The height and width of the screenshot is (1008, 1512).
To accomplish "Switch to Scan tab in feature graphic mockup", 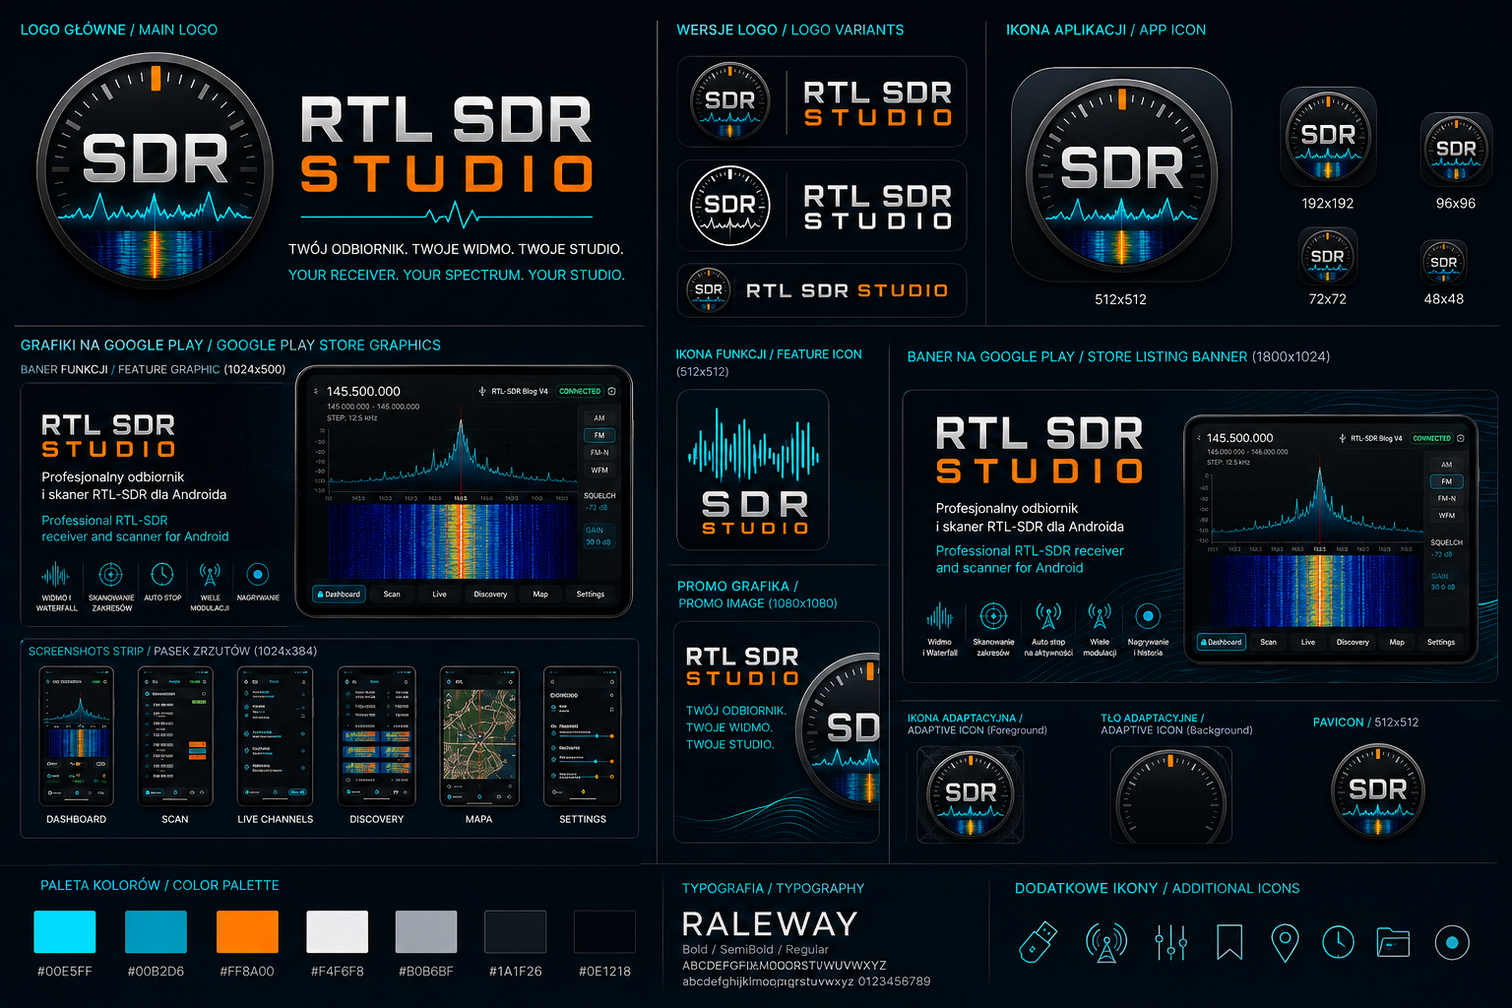I will [x=392, y=594].
